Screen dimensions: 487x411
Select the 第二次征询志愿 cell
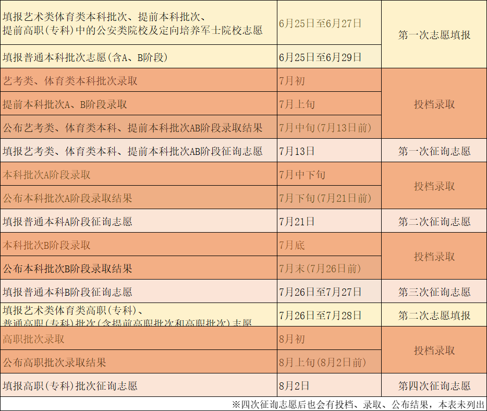(x=434, y=222)
